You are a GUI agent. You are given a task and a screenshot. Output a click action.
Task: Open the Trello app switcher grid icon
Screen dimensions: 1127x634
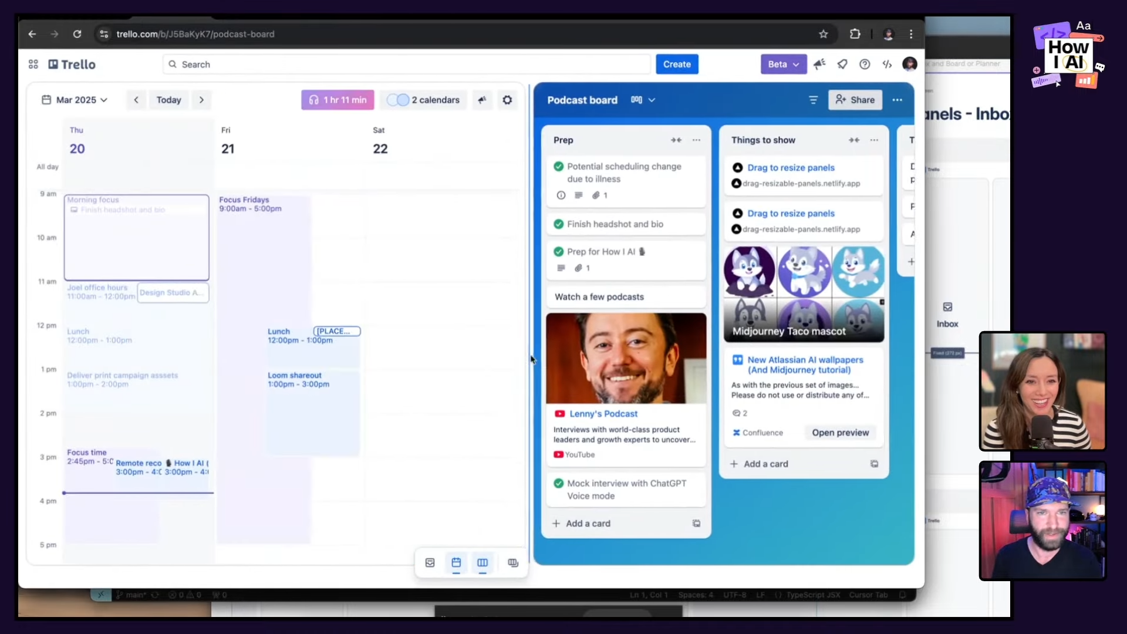point(33,64)
